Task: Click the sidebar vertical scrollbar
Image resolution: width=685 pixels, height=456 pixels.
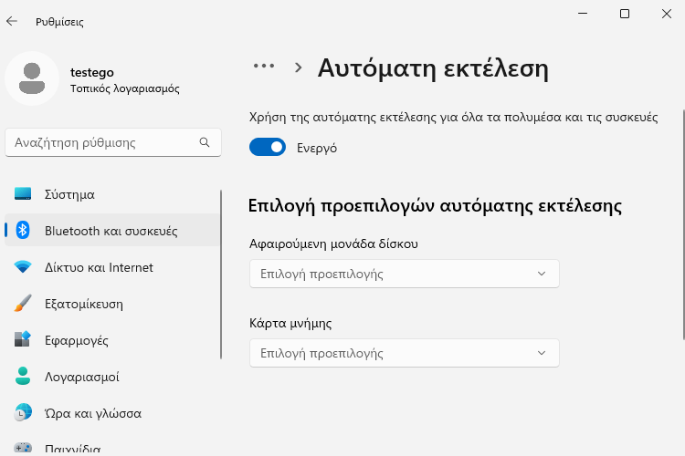Action: point(221,275)
